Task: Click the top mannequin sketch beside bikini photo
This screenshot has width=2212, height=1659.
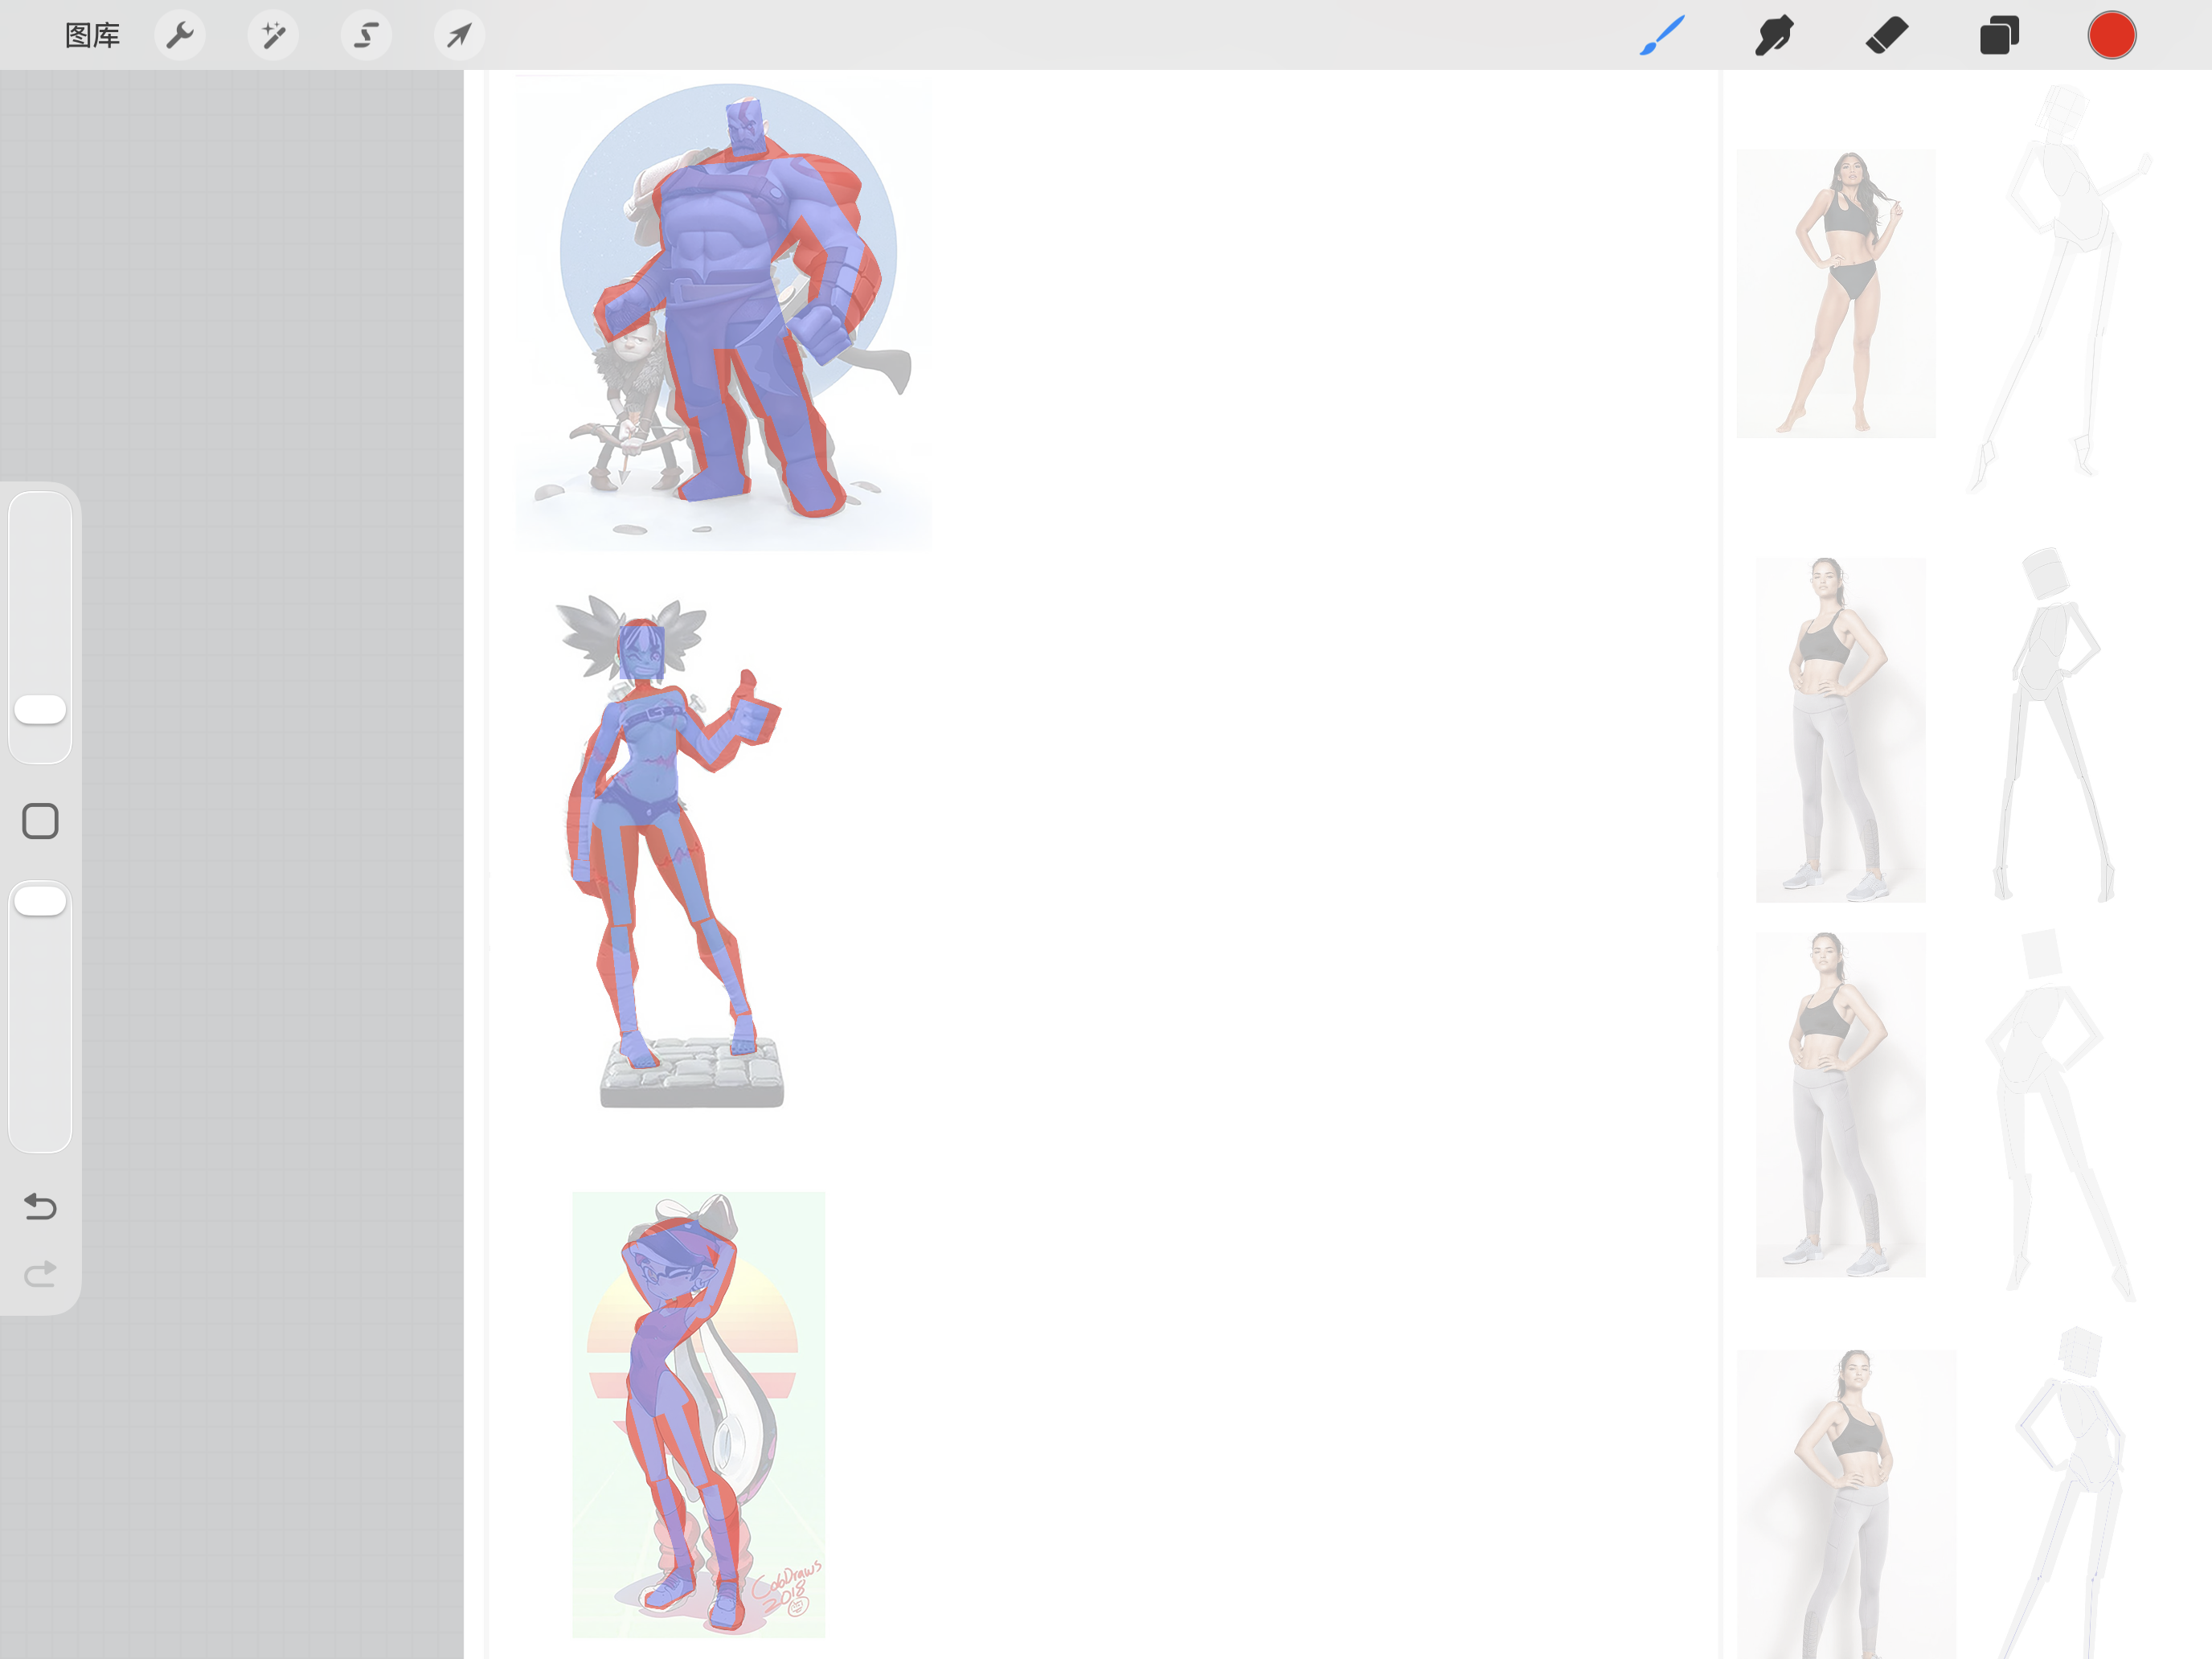Action: 2060,290
